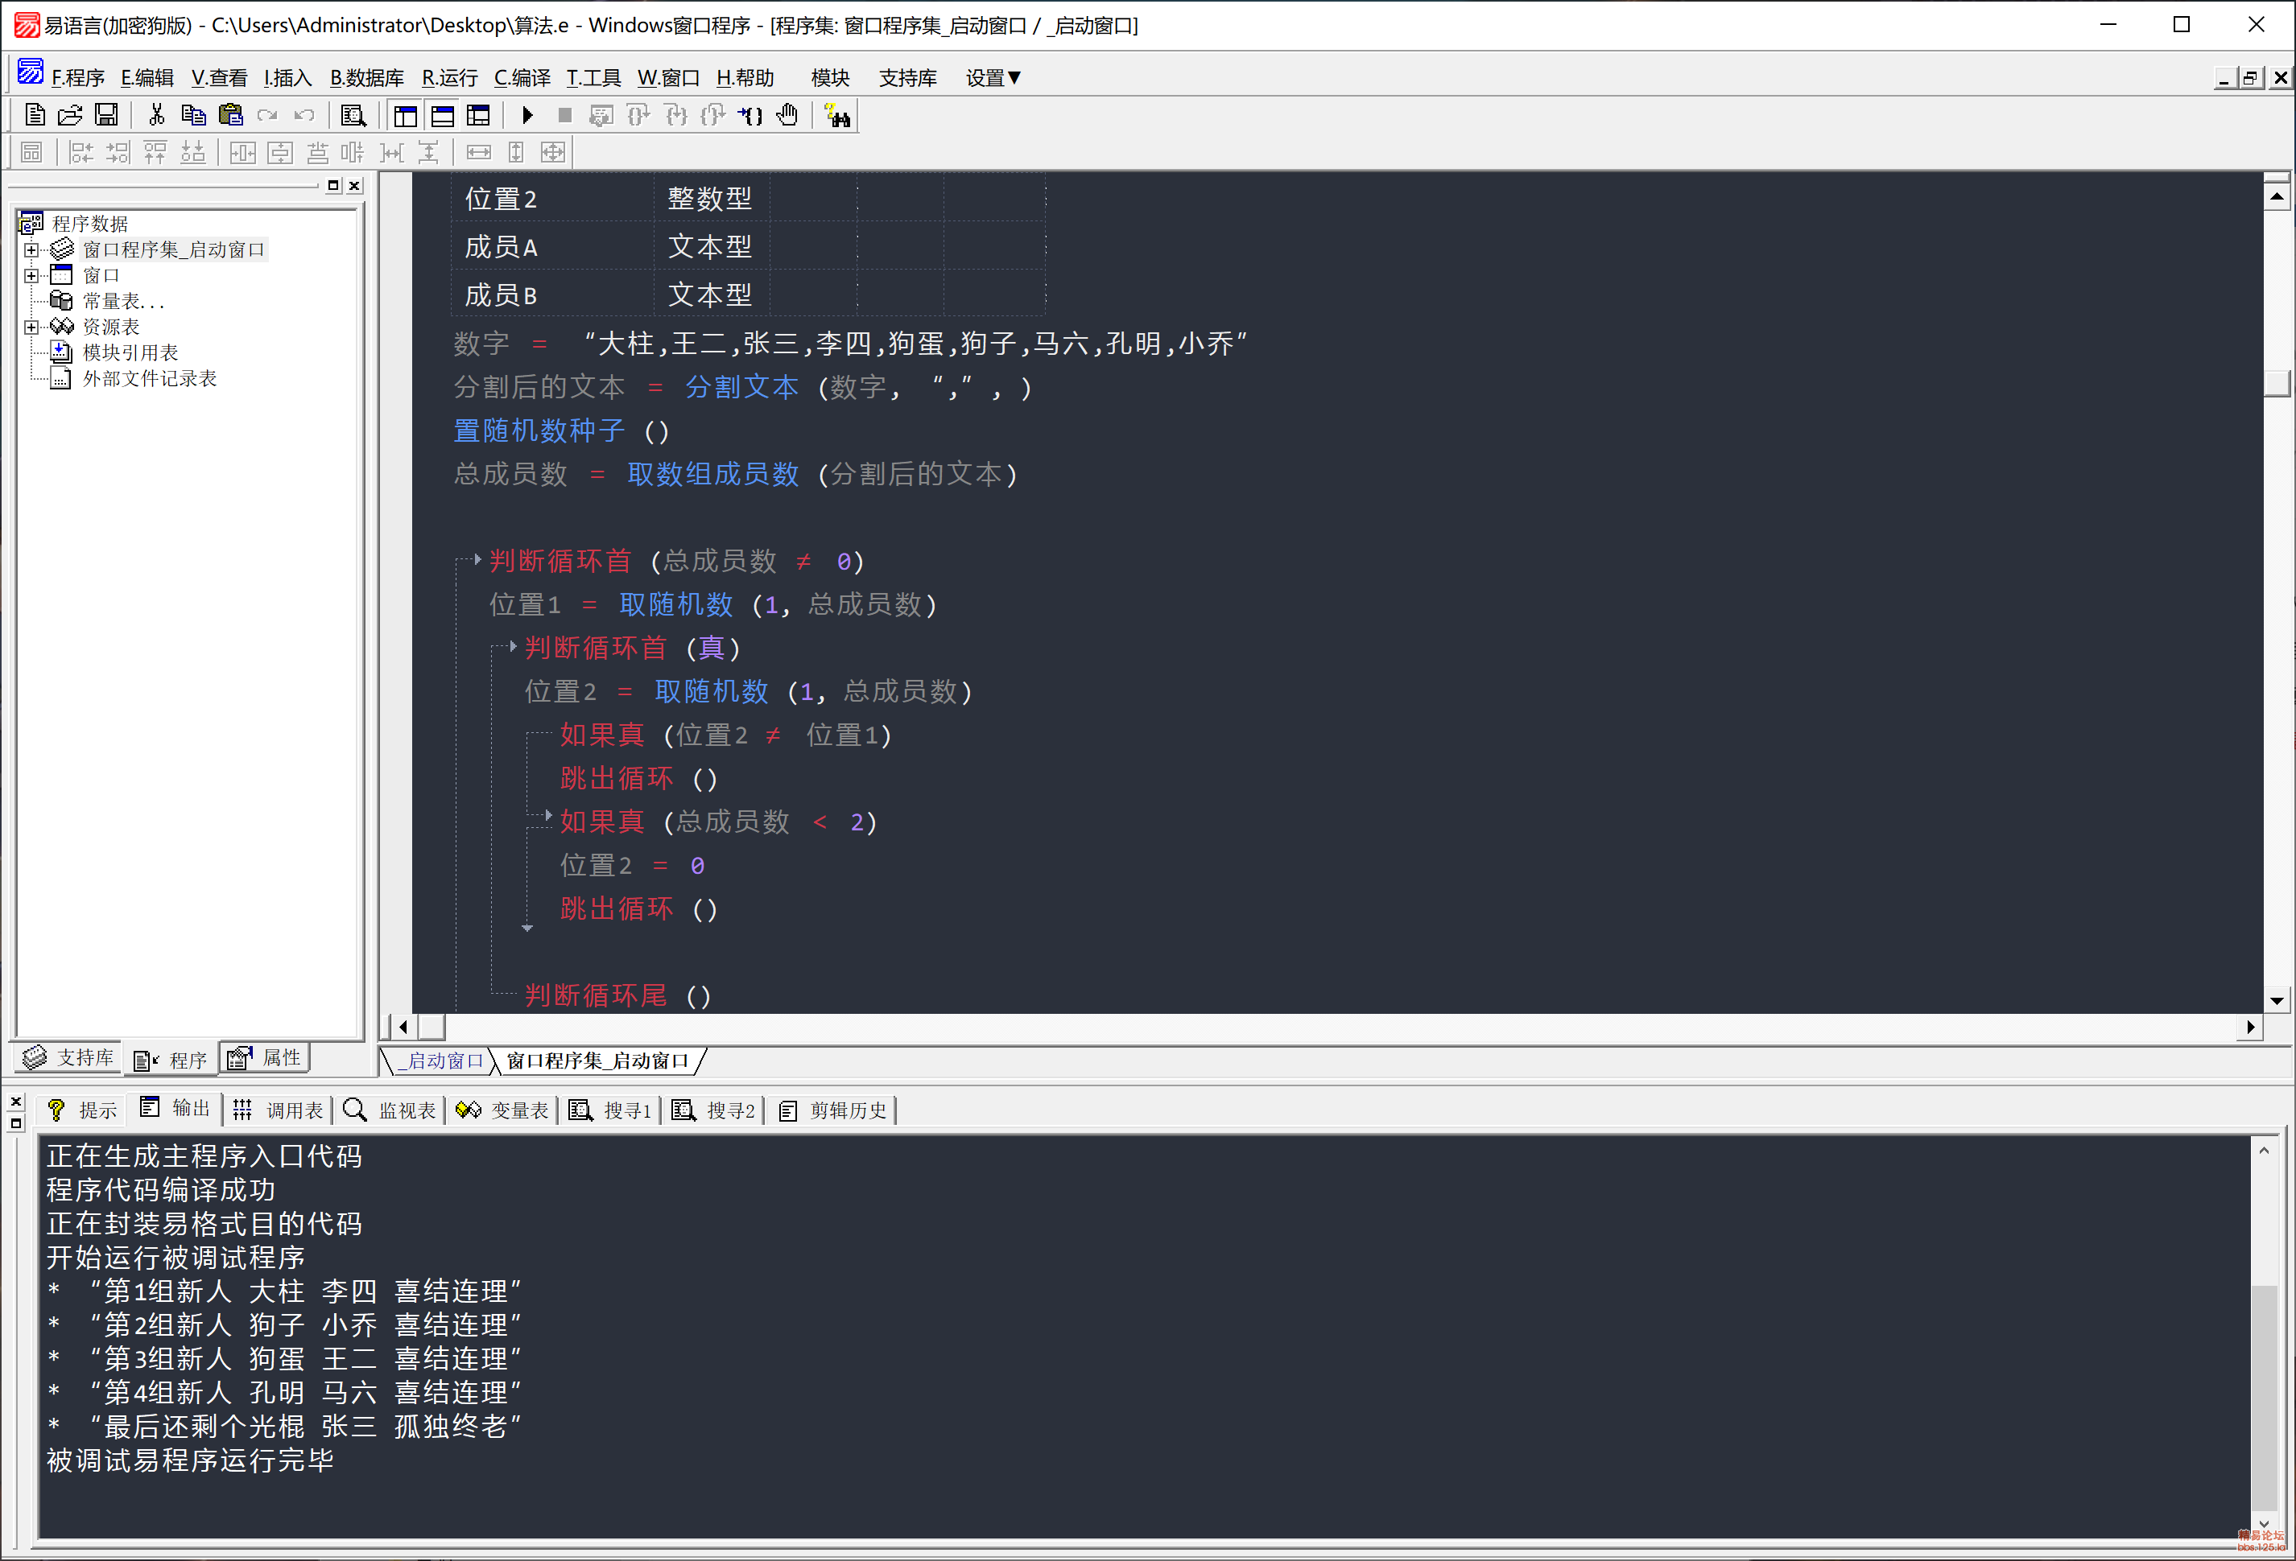Toggle the left work pane view button
The width and height of the screenshot is (2296, 1561).
point(405,116)
